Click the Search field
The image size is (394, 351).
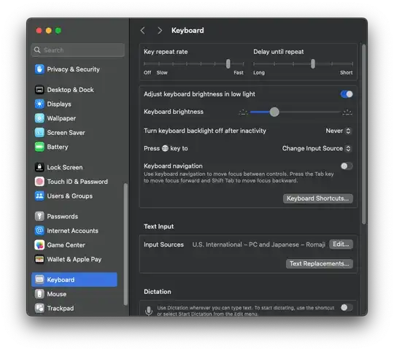pyautogui.click(x=78, y=50)
